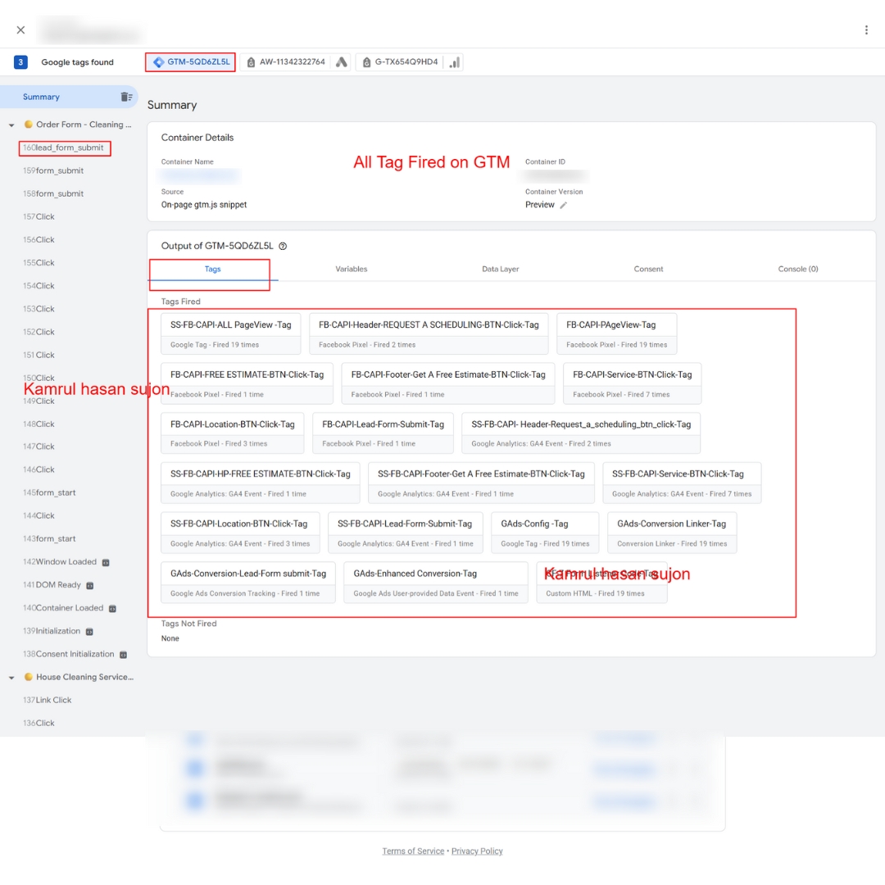The width and height of the screenshot is (885, 885).
Task: Click the lock icon beside AW-11342322764
Action: click(x=252, y=62)
